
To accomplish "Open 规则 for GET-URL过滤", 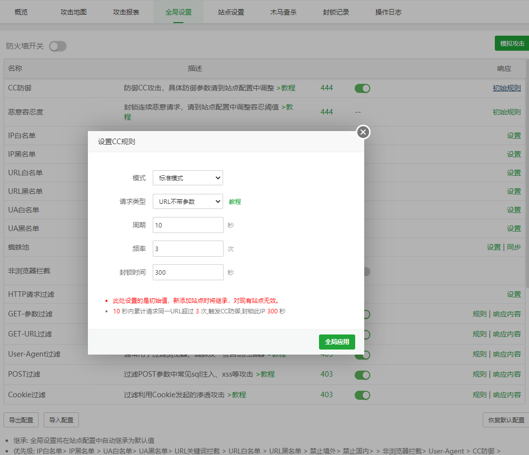I will tap(479, 334).
